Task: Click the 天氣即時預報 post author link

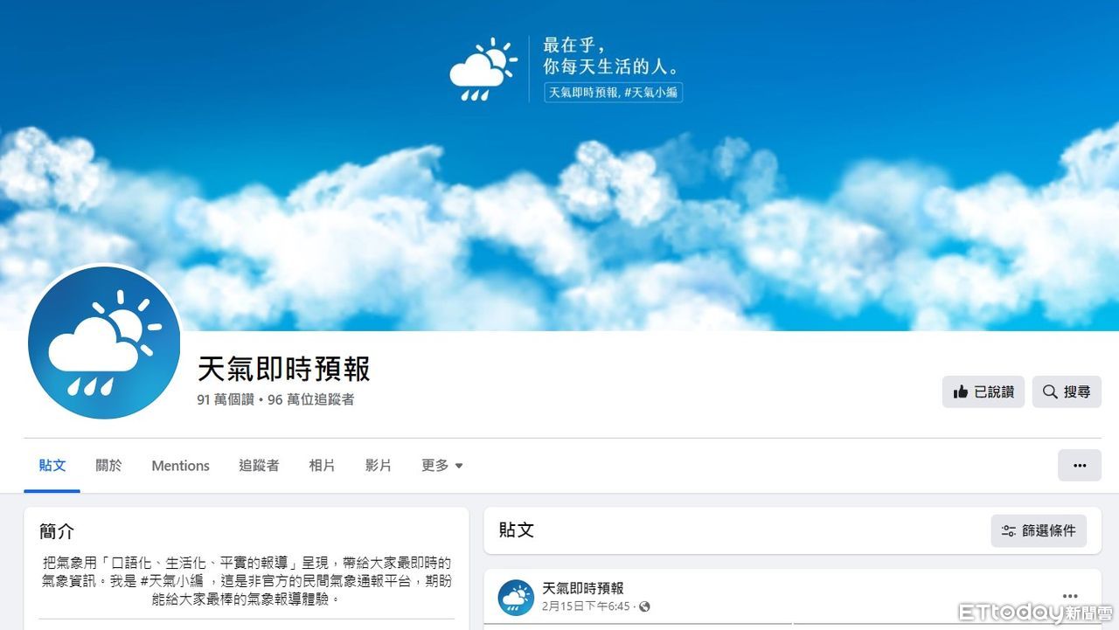Action: coord(582,589)
